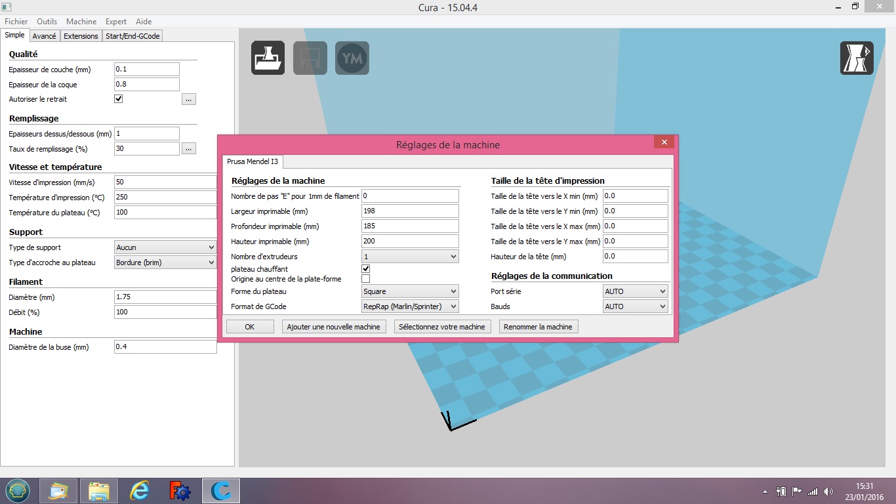Click the Diamètre de la buse field
896x504 pixels.
(165, 346)
